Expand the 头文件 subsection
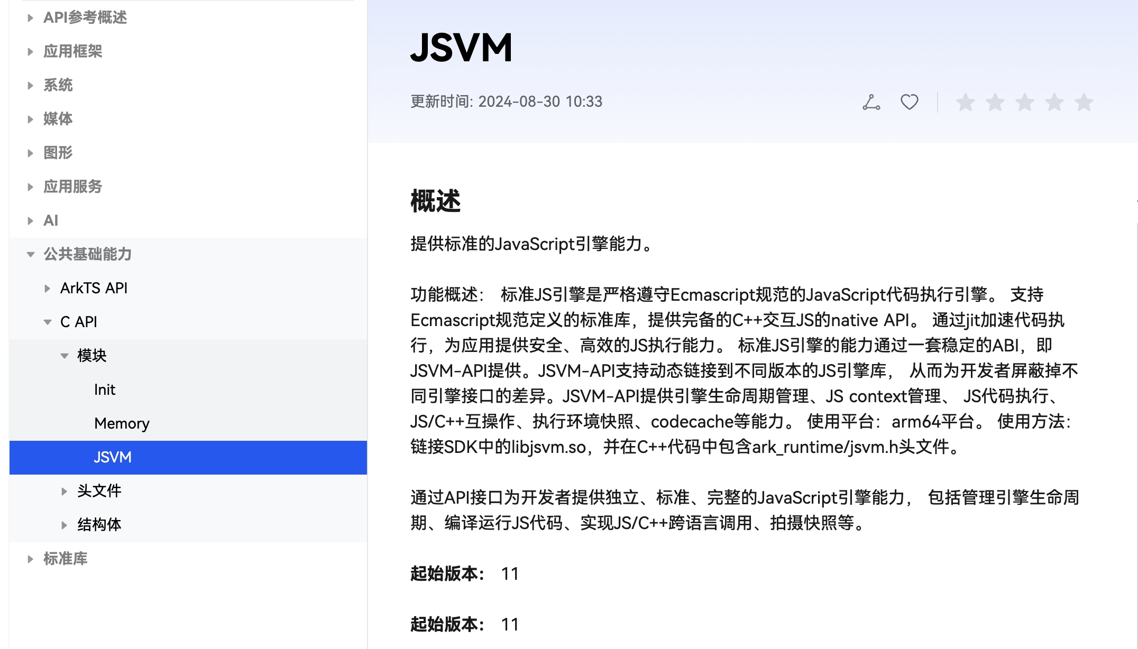 66,491
